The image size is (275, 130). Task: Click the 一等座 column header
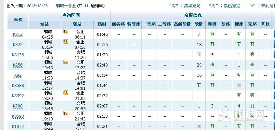149,24
